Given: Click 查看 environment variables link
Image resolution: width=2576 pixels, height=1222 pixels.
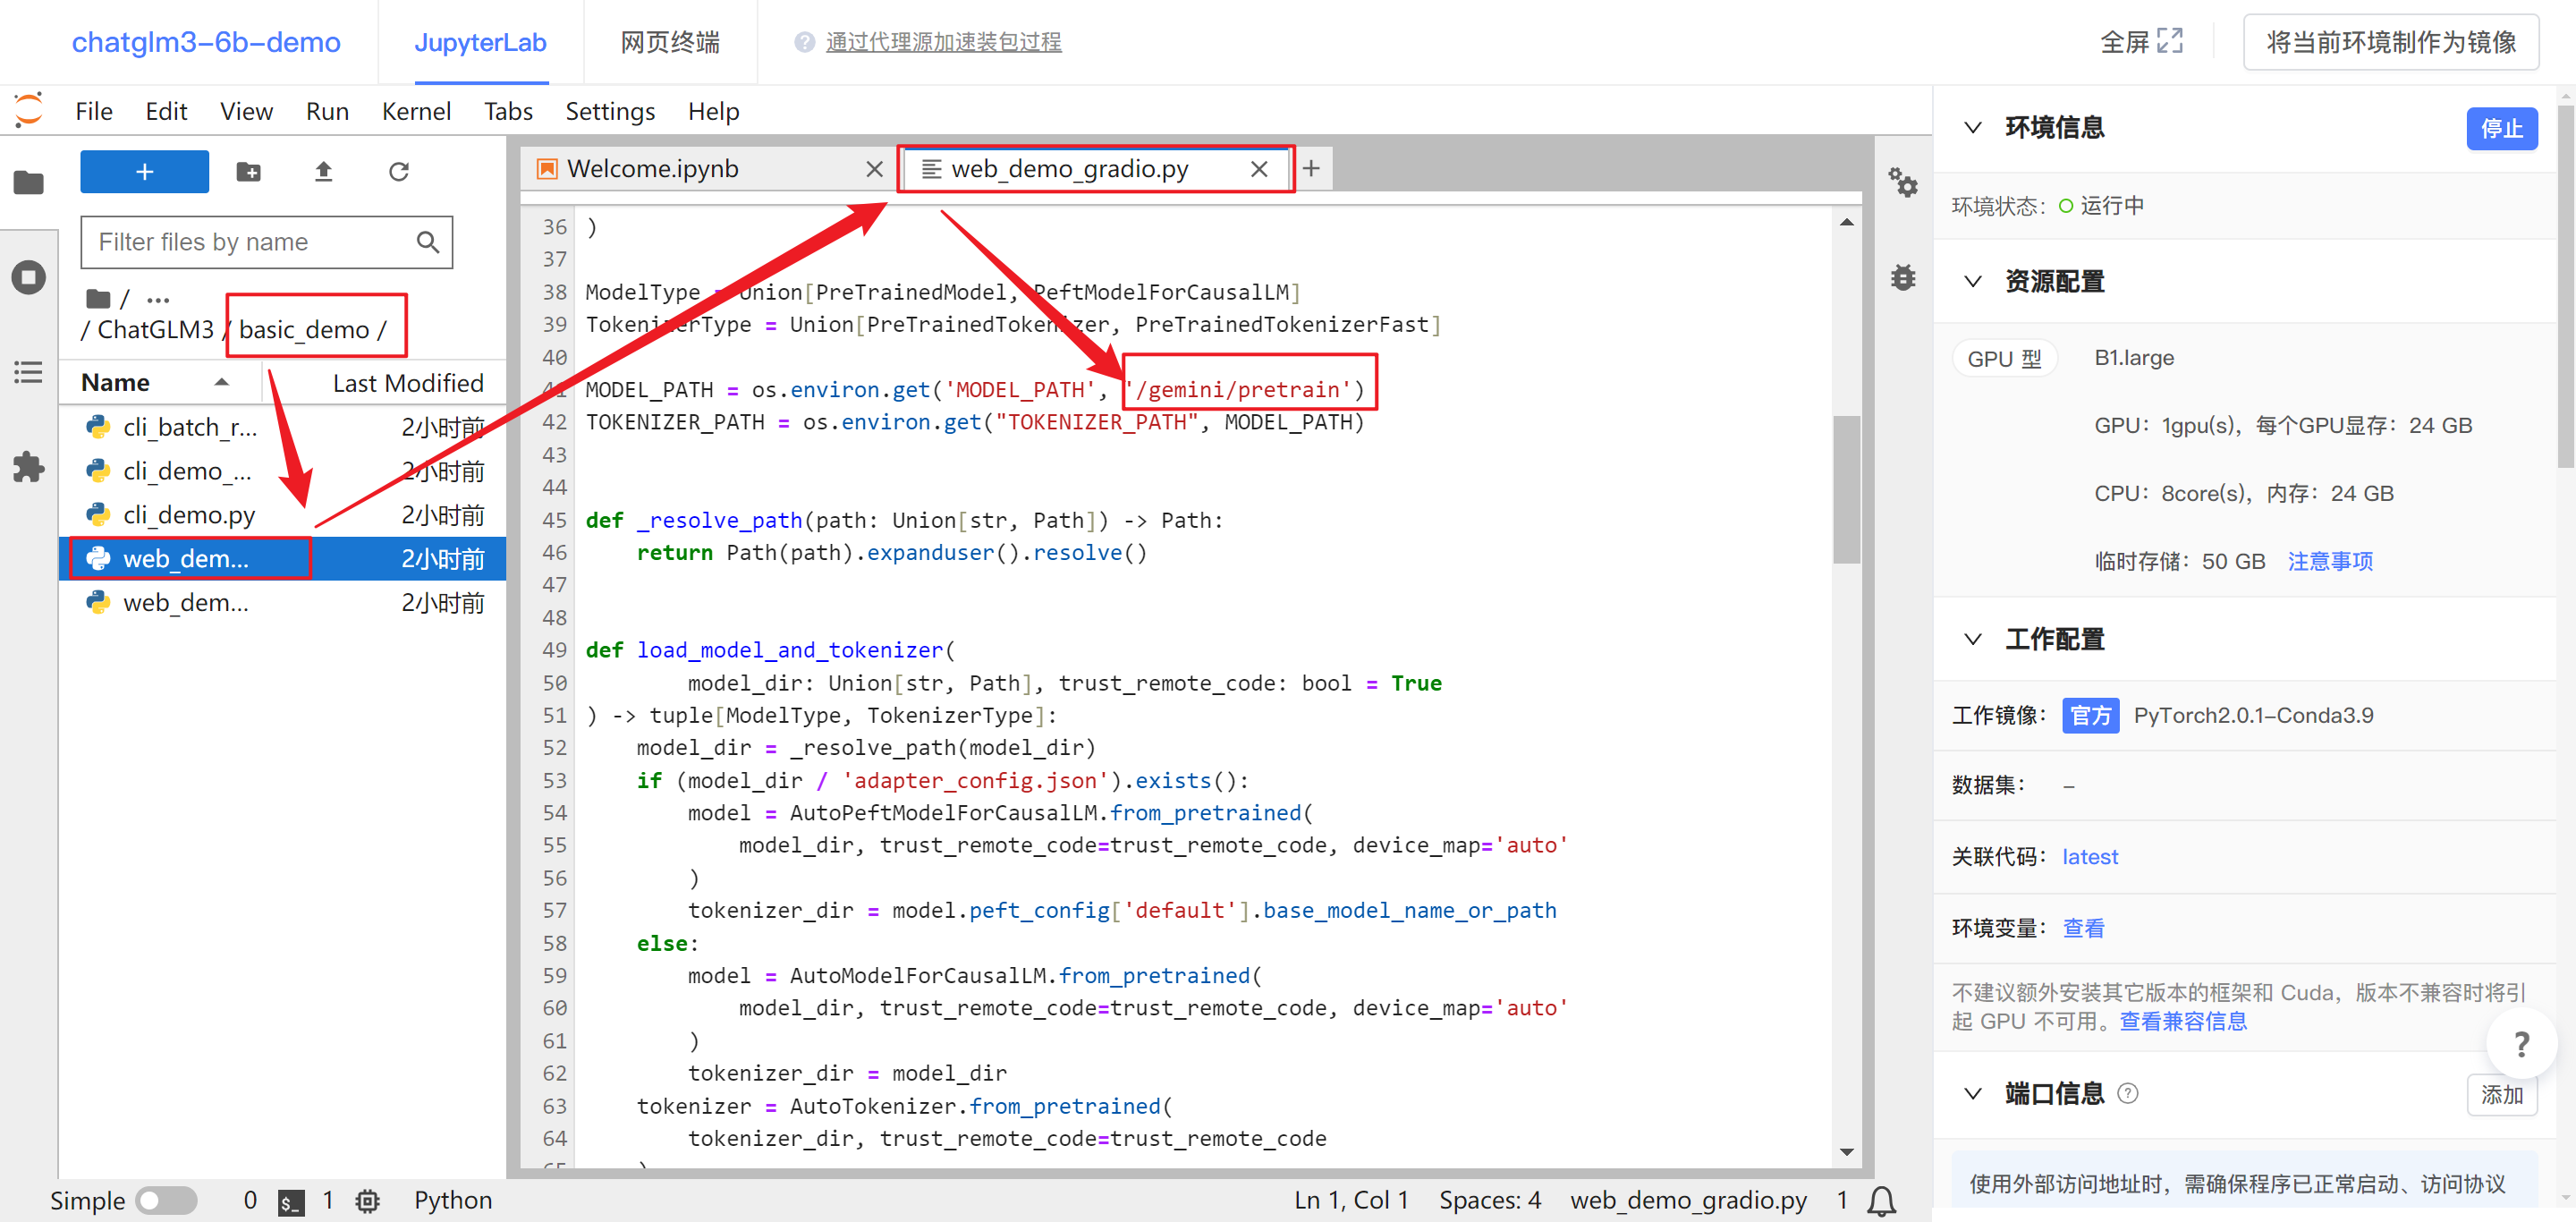Looking at the screenshot, I should pyautogui.click(x=2083, y=928).
